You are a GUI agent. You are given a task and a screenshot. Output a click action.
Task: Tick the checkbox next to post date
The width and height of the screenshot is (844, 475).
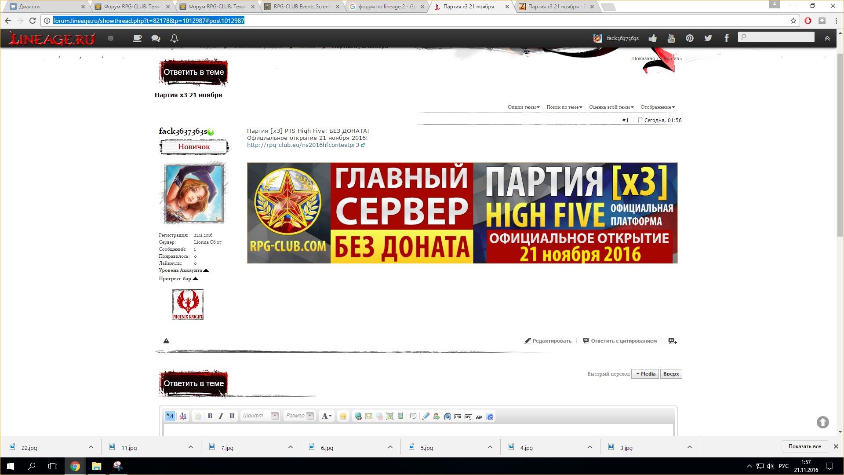click(x=640, y=121)
